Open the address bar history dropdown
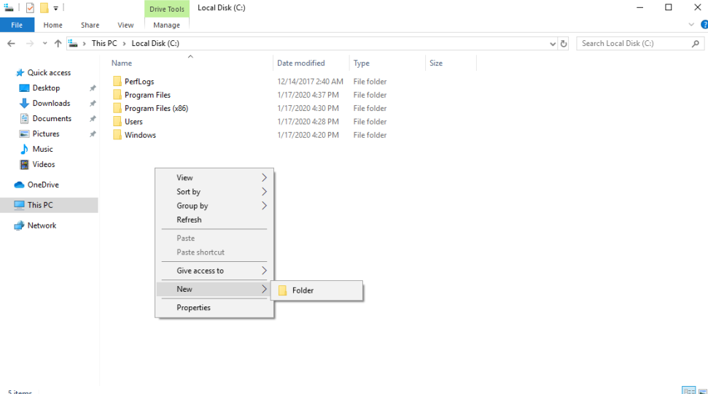The image size is (708, 394). click(x=553, y=44)
